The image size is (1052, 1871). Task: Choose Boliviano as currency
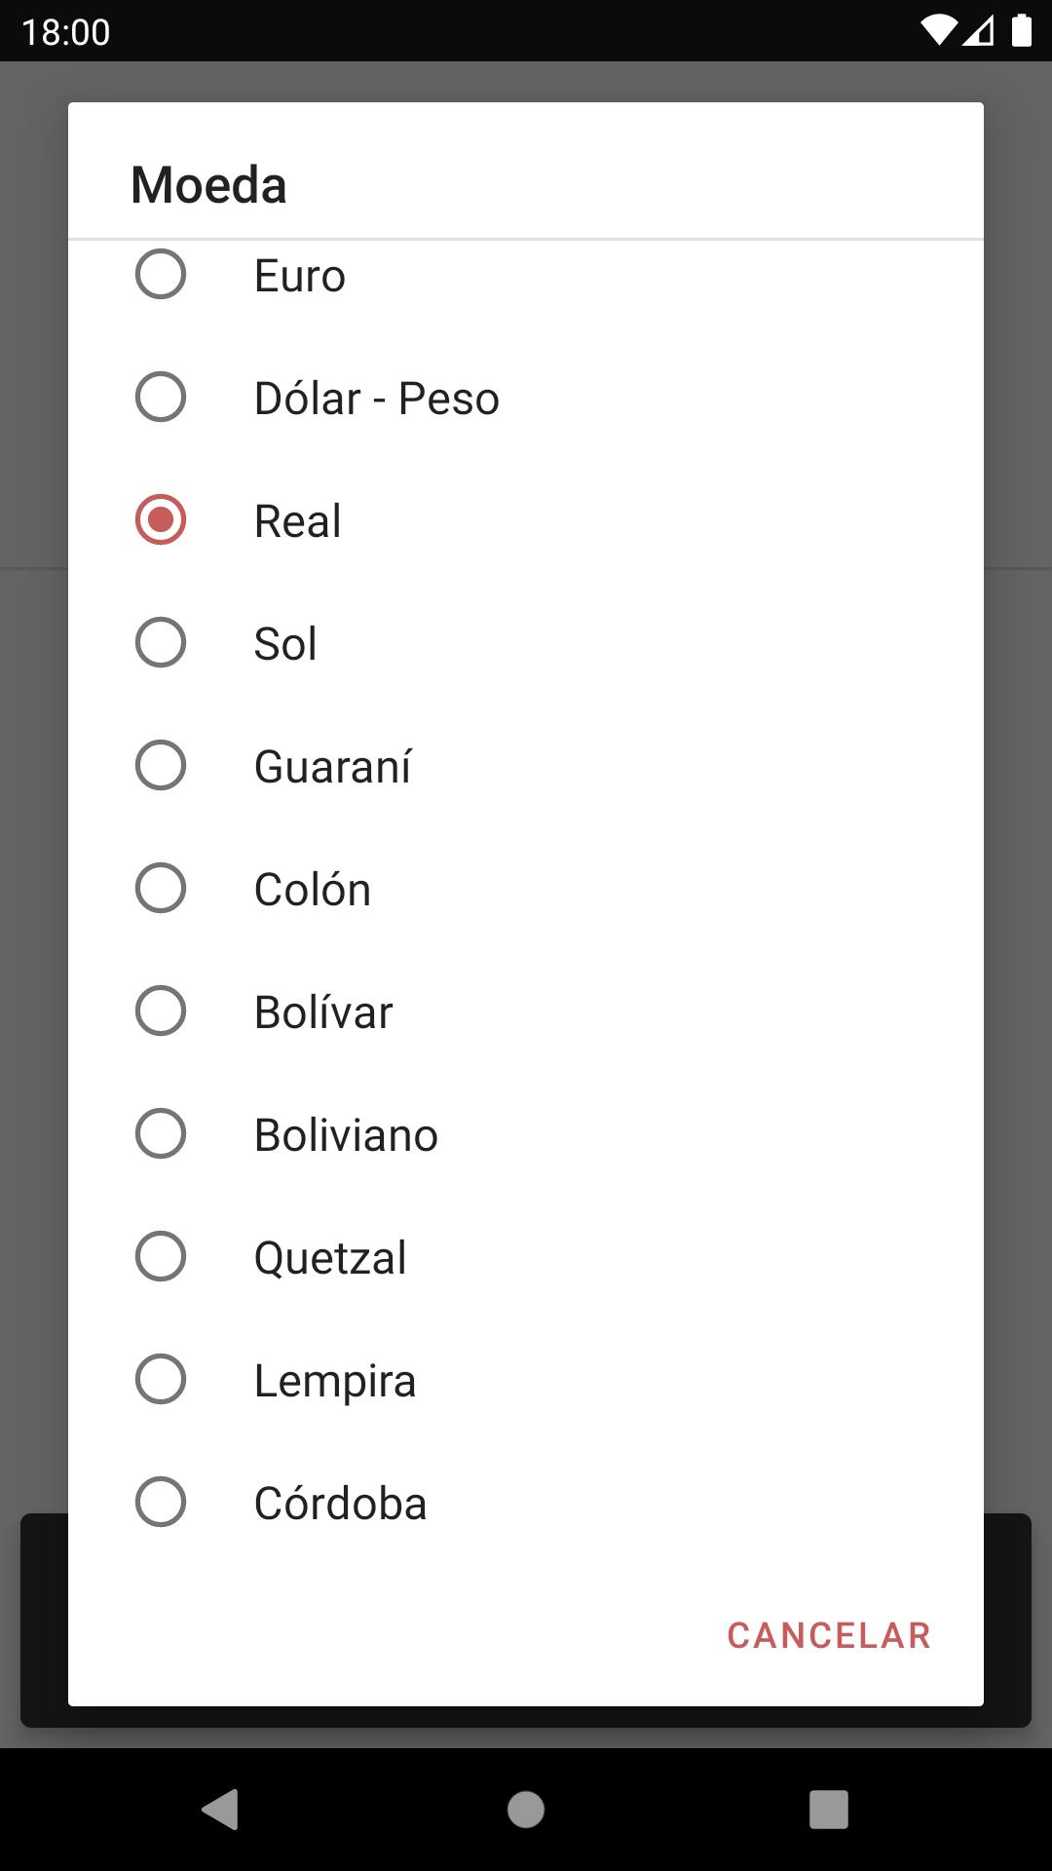pyautogui.click(x=526, y=1134)
